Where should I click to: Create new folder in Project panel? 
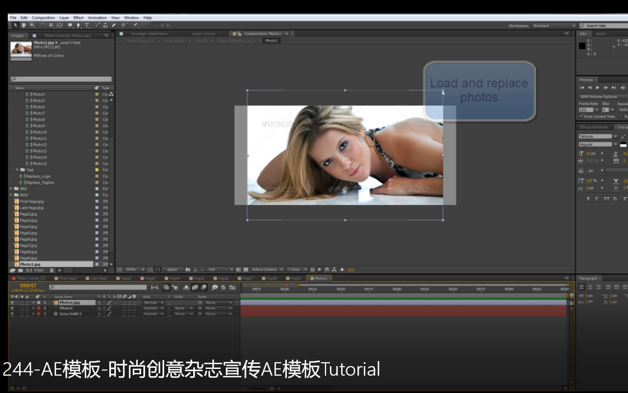(20, 270)
